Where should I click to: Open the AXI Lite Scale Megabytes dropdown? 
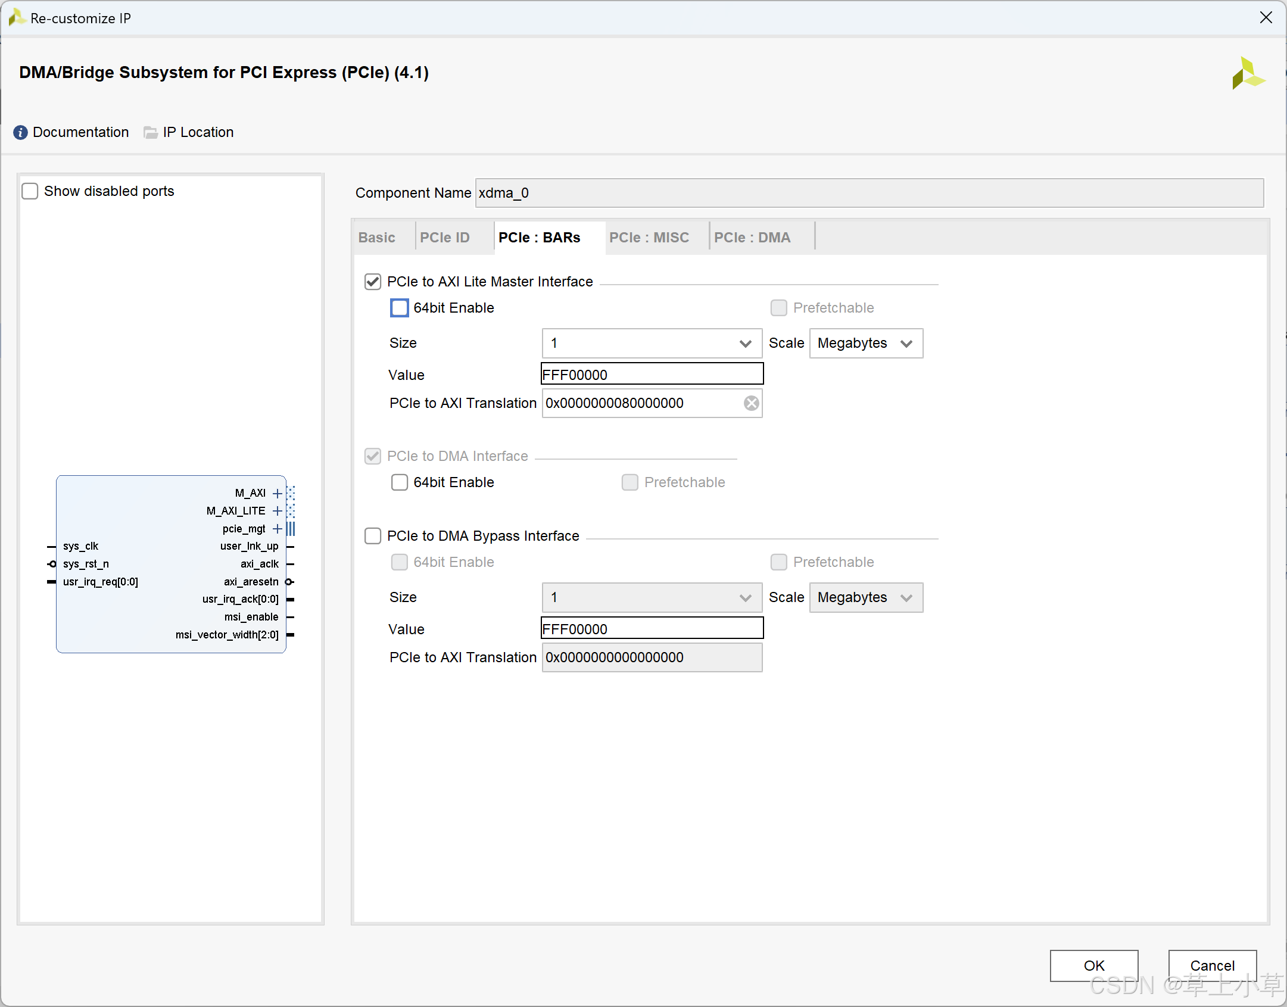[865, 343]
